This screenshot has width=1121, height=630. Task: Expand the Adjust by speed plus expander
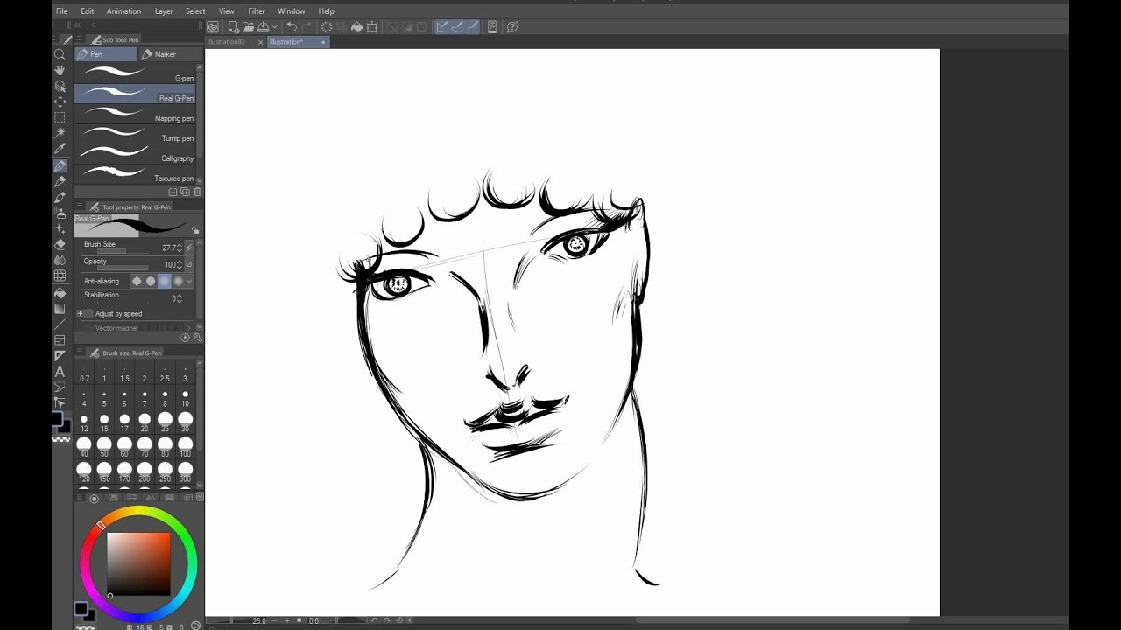point(80,313)
